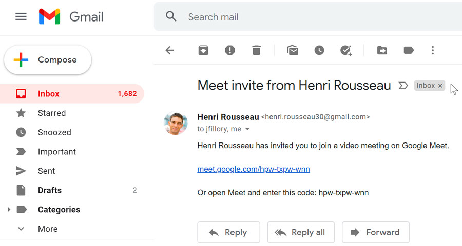Viewport: 462px width, 246px height.
Task: Remove the Inbox label from this email
Action: [x=440, y=86]
